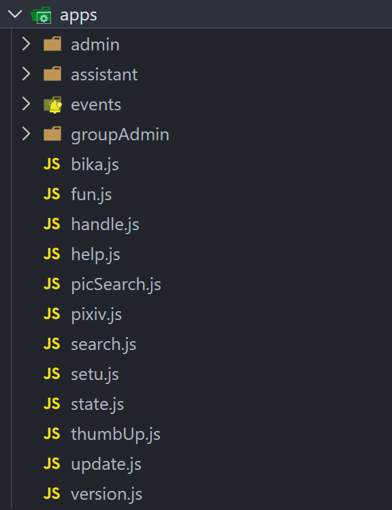
Task: Click JS icon beside setu.js
Action: click(52, 373)
